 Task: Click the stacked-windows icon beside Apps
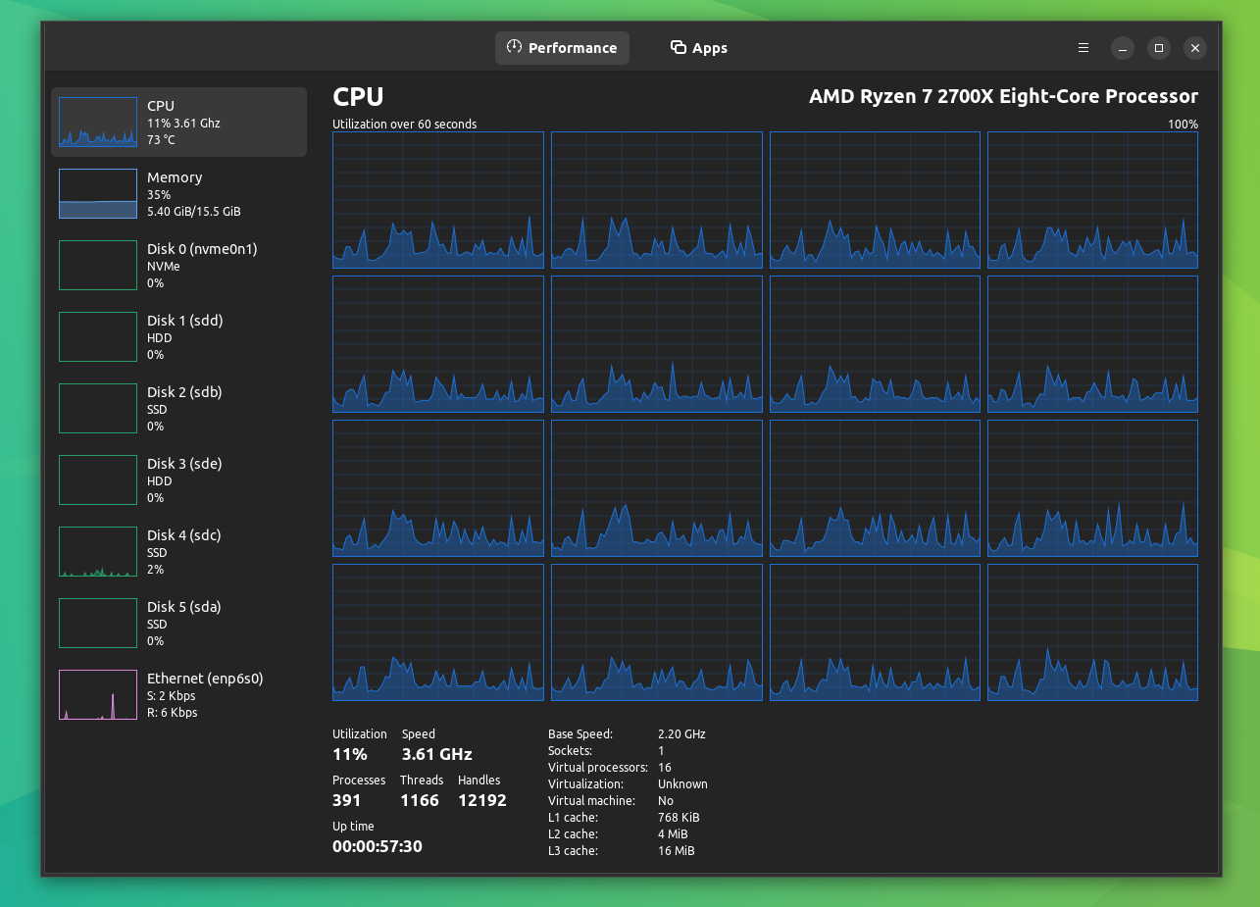[x=677, y=47]
